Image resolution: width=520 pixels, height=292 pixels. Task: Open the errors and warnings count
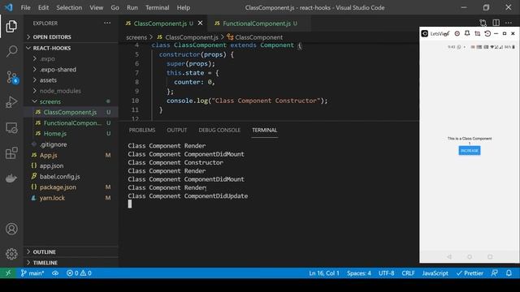[79, 273]
